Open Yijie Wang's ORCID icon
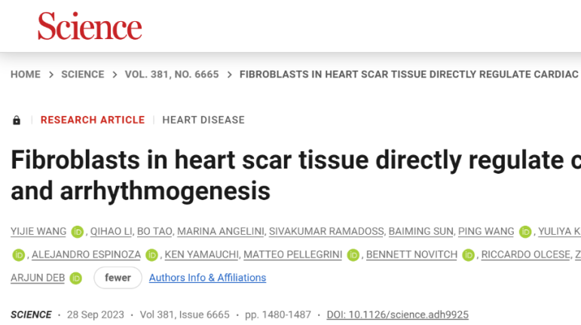The image size is (581, 325). point(77,232)
